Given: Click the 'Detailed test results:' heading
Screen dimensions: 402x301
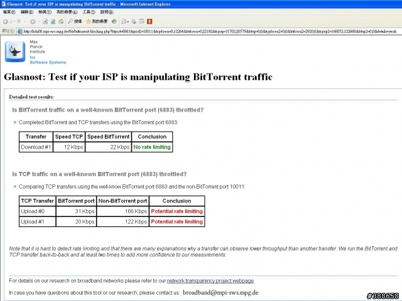Looking at the screenshot, I should tap(31, 97).
